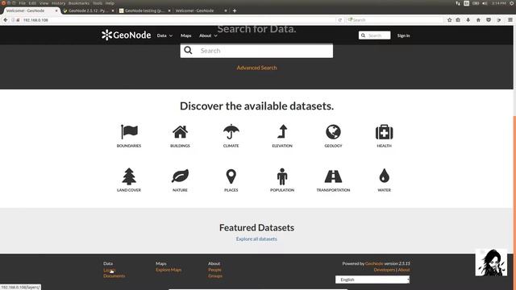Open the Firefox Edit menu
The height and width of the screenshot is (290, 516).
[x=32, y=3]
